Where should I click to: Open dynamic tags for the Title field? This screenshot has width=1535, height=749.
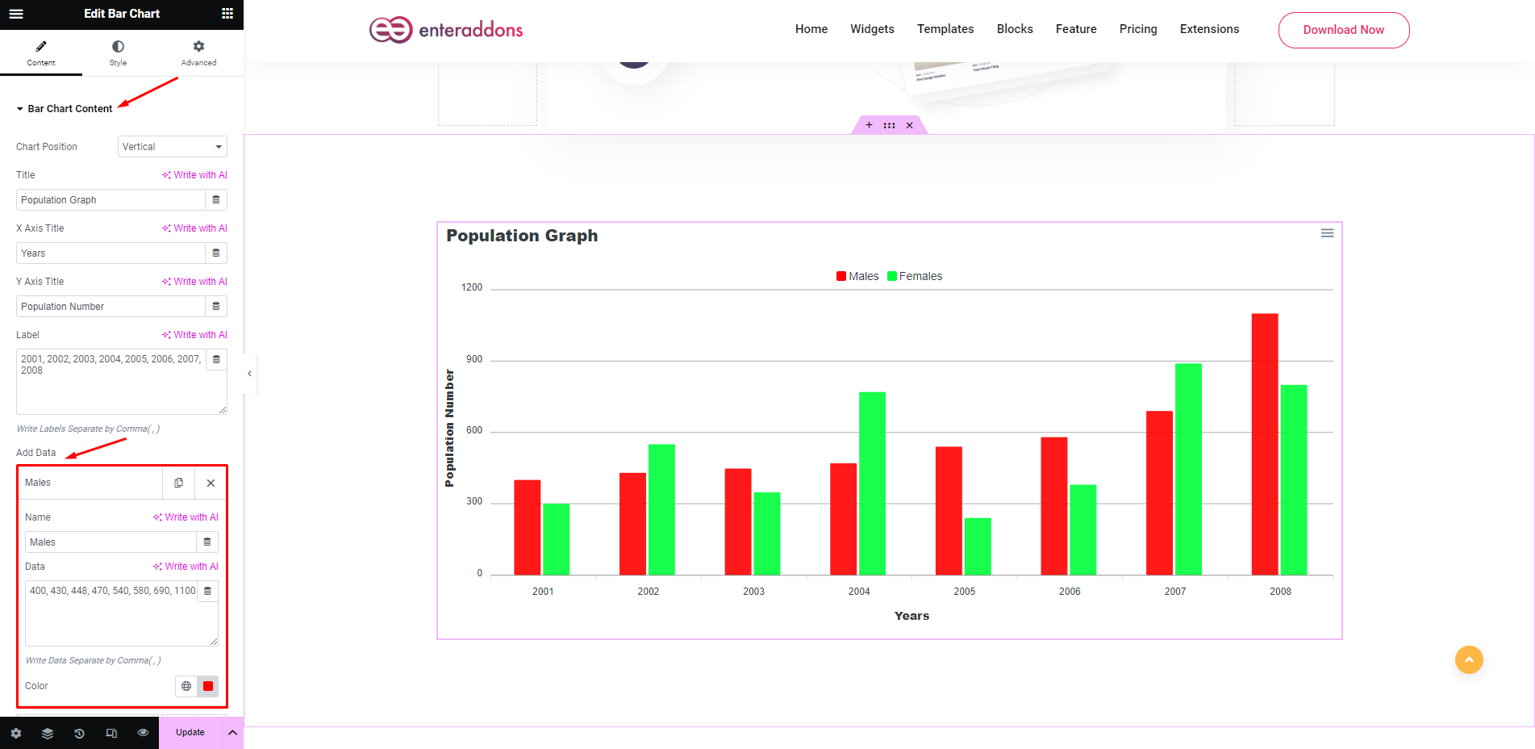[215, 199]
